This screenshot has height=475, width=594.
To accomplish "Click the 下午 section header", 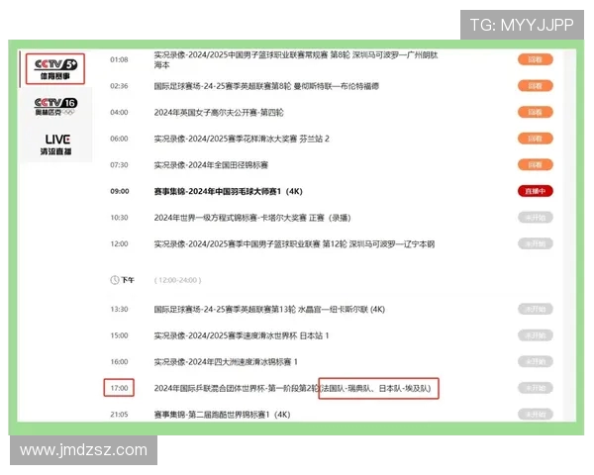I will click(128, 280).
